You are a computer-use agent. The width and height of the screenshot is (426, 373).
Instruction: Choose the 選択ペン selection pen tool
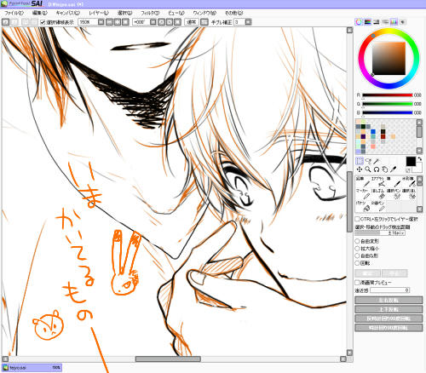point(394,194)
